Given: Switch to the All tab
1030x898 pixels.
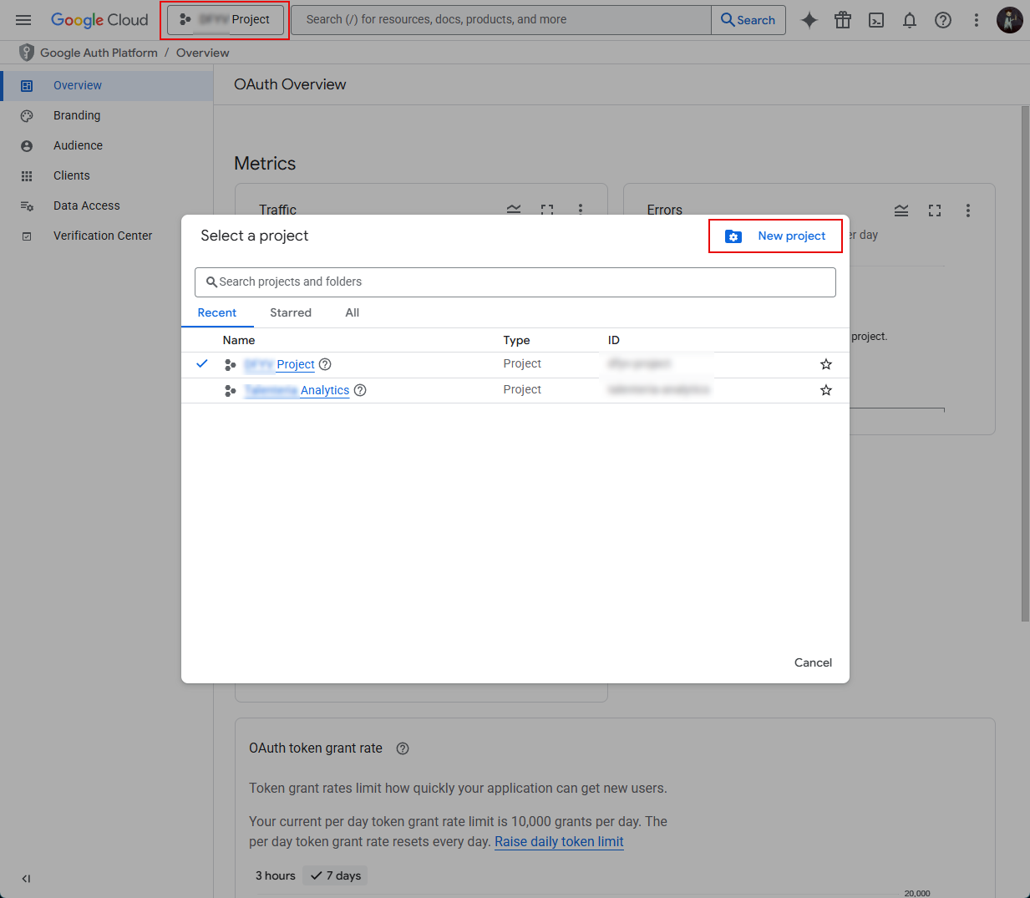Looking at the screenshot, I should tap(352, 312).
